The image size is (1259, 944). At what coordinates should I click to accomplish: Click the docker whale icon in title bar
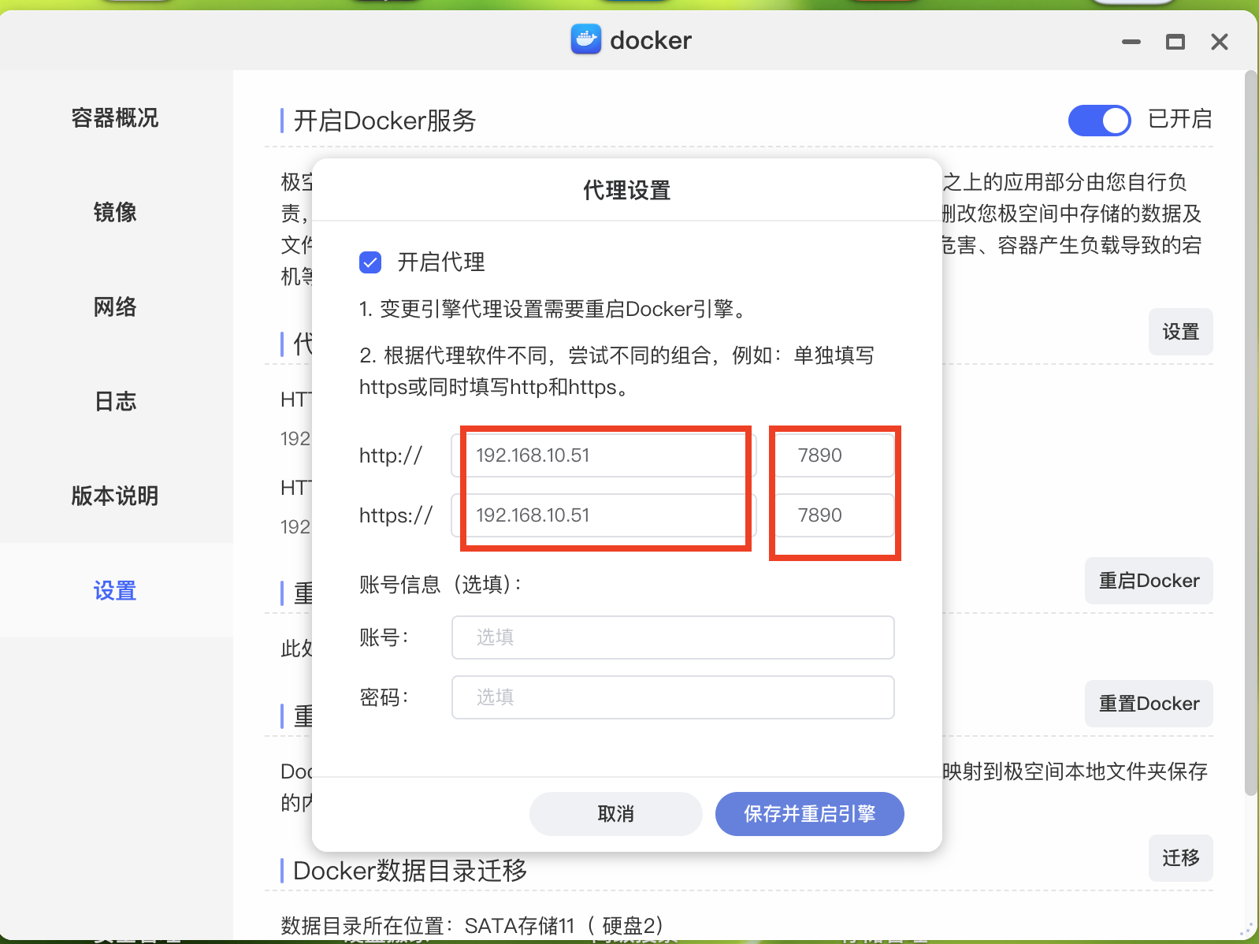pyautogui.click(x=585, y=39)
